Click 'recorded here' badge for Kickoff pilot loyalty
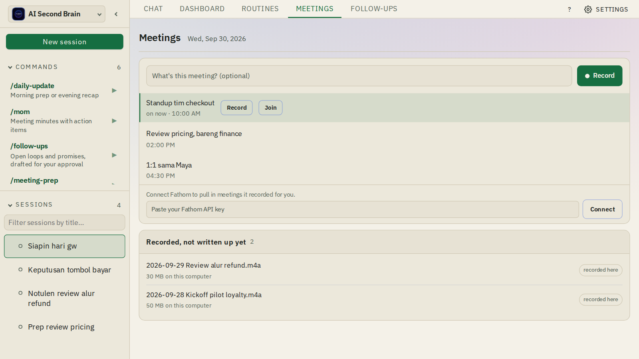The width and height of the screenshot is (639, 359). pos(601,300)
